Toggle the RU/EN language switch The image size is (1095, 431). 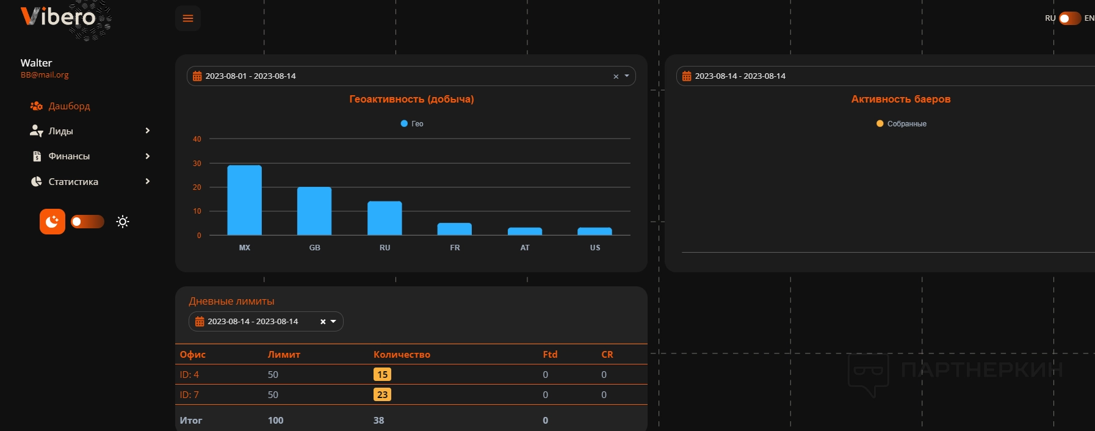tap(1069, 18)
